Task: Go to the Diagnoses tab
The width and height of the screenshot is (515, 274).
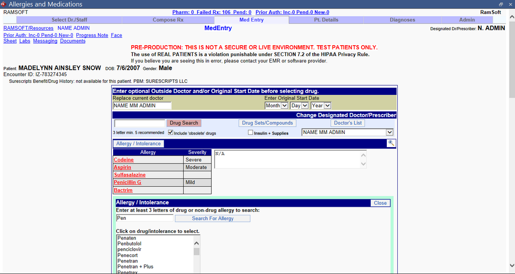Action: 402,20
